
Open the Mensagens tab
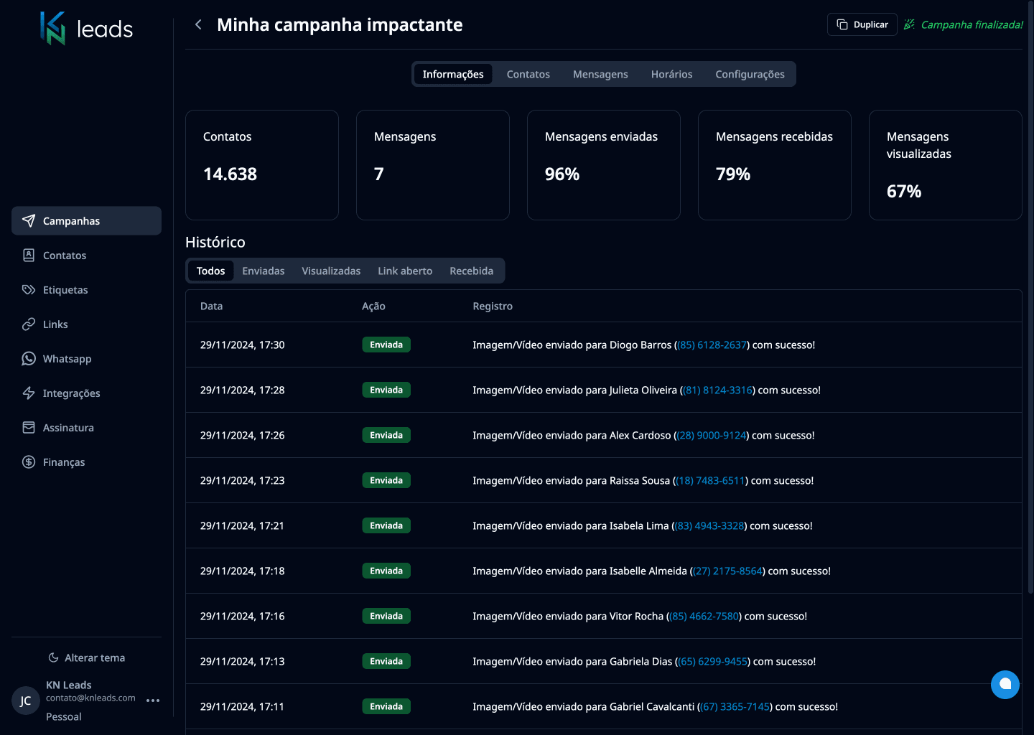pos(600,74)
